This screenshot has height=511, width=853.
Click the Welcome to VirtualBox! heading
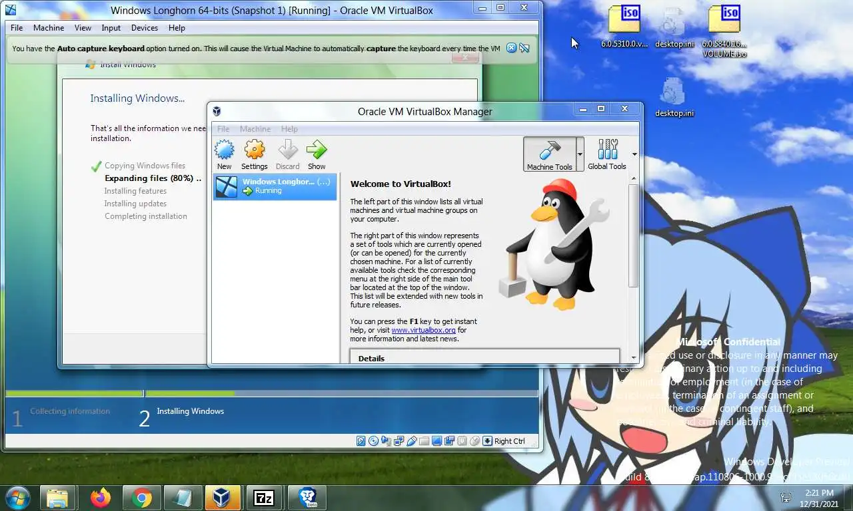(401, 184)
